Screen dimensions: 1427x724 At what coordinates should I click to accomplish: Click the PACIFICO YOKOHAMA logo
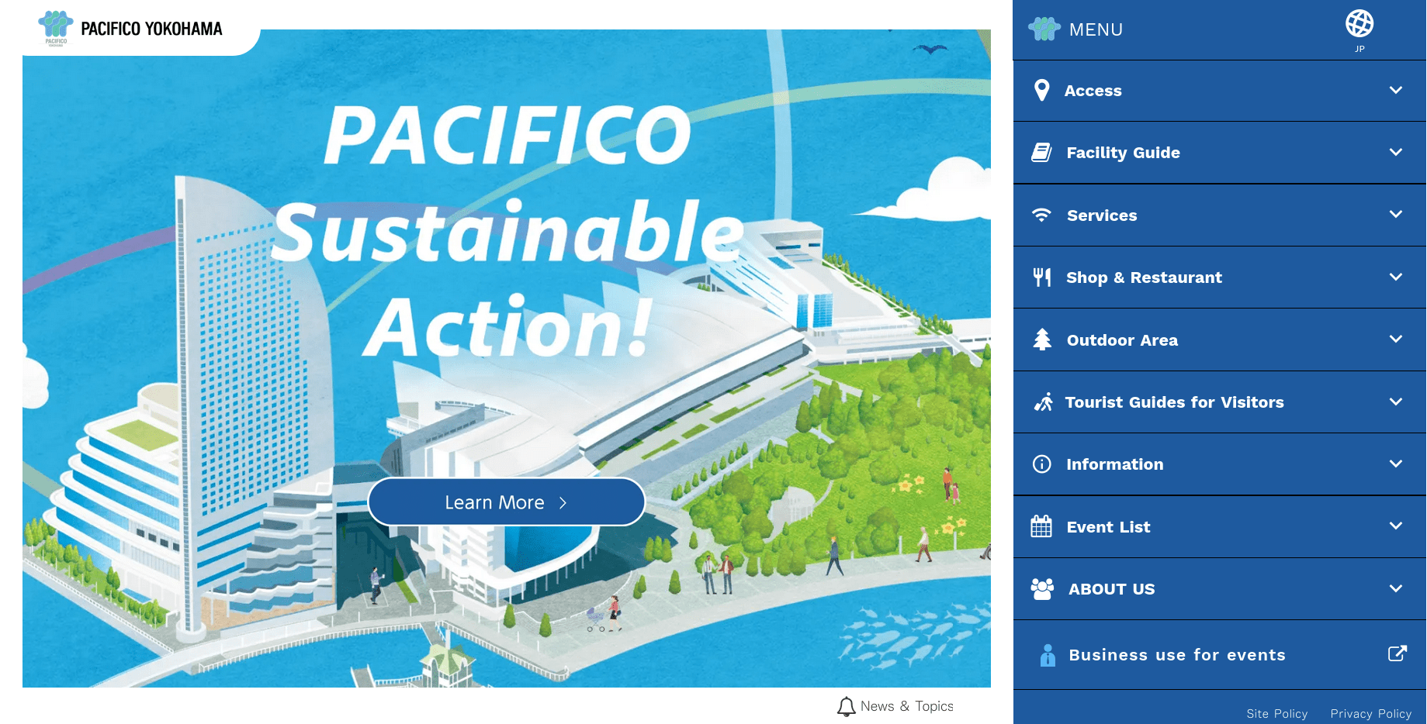(130, 29)
